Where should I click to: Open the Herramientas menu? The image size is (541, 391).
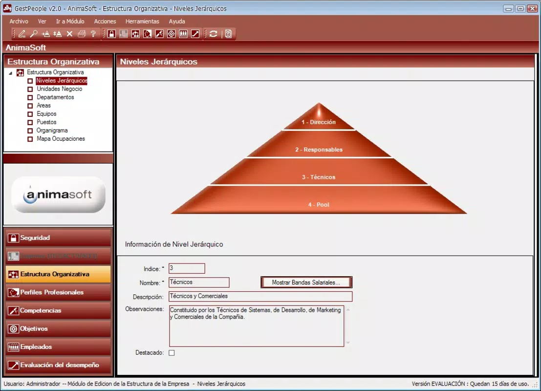(142, 22)
